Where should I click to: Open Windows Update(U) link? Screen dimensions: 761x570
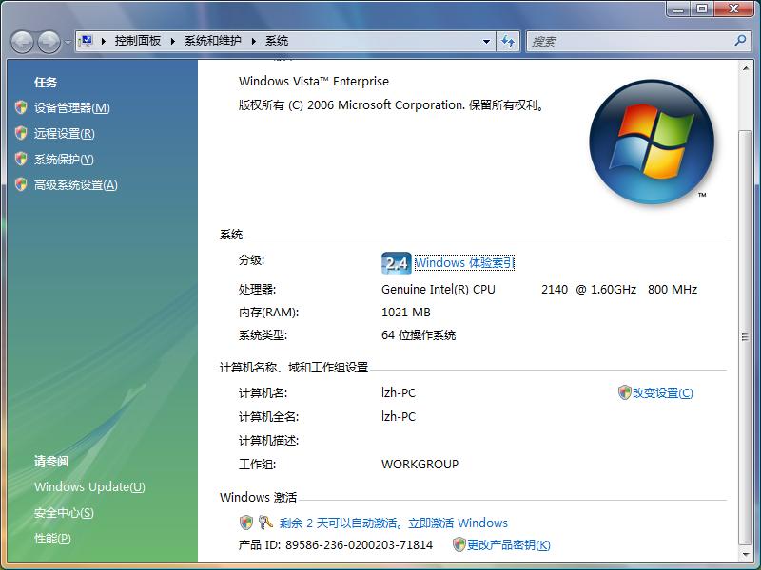(x=89, y=486)
